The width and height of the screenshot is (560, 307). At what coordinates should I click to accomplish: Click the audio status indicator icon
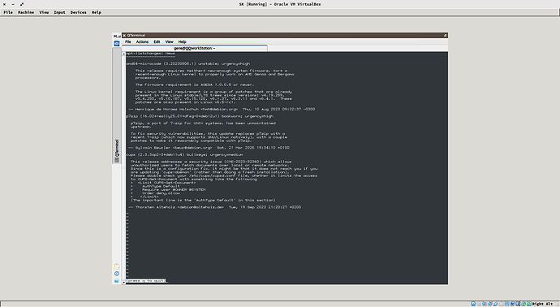485,304
